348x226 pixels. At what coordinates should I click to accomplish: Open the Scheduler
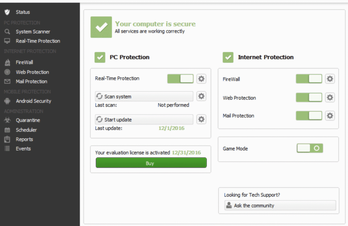point(27,130)
